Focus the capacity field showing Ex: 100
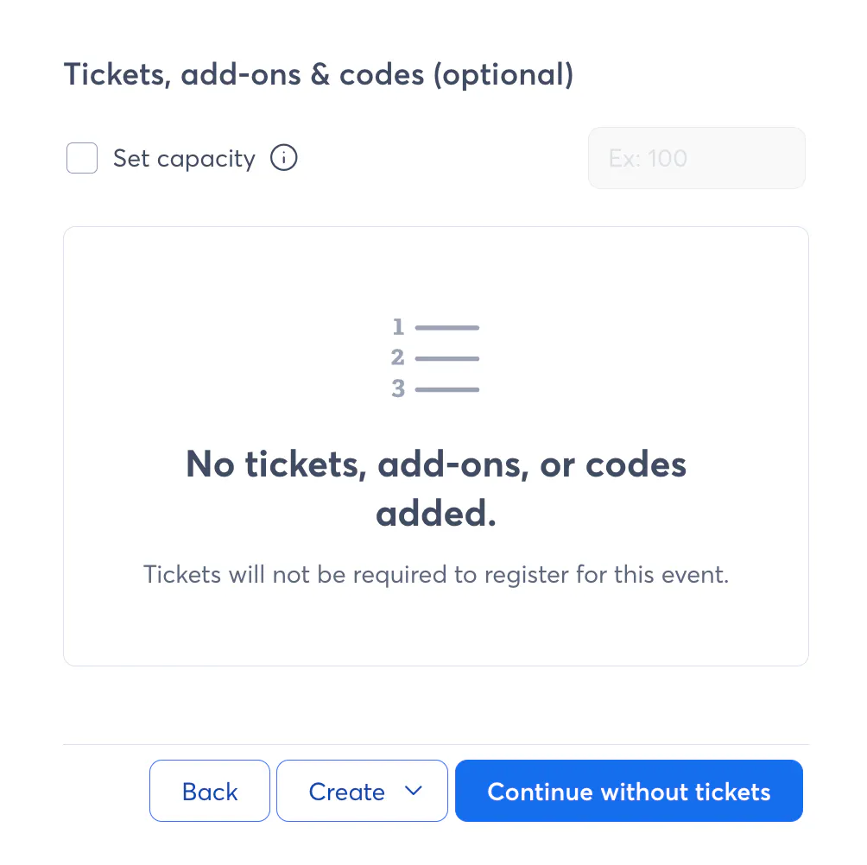This screenshot has width=867, height=865. pos(696,159)
